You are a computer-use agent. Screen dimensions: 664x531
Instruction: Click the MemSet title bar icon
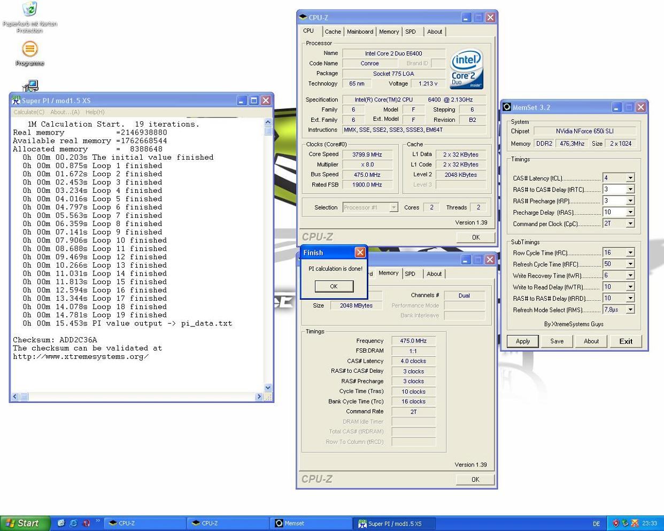pyautogui.click(x=507, y=107)
